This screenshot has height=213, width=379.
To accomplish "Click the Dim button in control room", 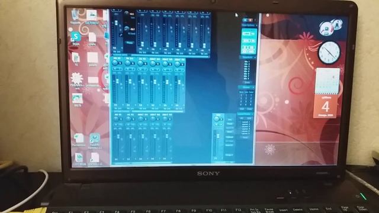I will (230, 120).
